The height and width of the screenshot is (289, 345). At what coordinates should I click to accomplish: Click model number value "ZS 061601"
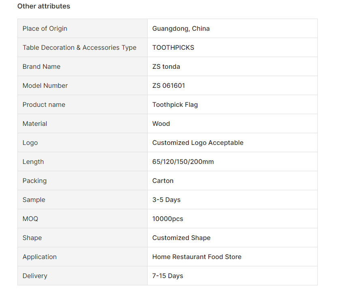coord(169,85)
